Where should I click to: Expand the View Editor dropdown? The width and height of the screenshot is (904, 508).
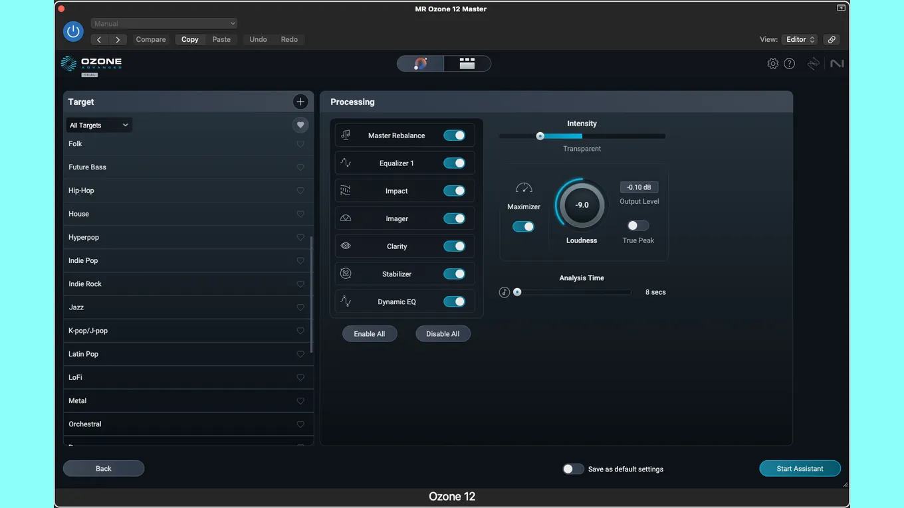pos(800,40)
